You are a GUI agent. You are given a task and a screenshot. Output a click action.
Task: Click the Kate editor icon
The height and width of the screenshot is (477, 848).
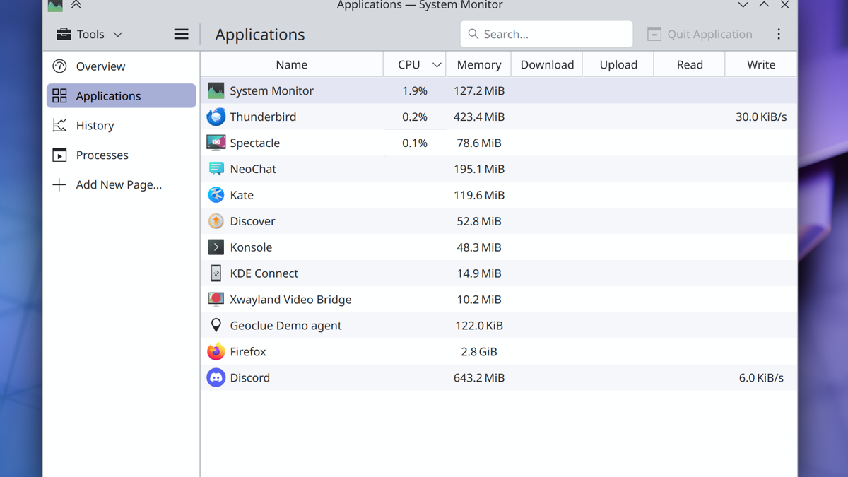(x=216, y=195)
